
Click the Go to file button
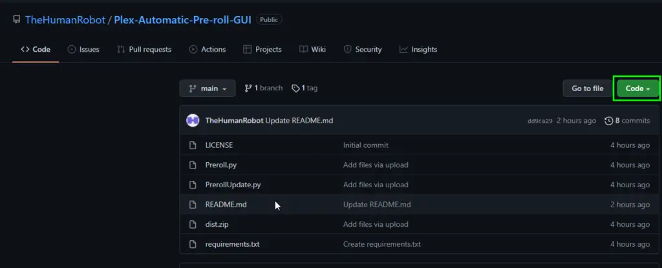(587, 88)
